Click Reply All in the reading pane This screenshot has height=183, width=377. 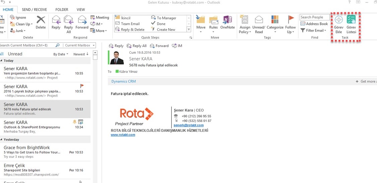point(137,46)
